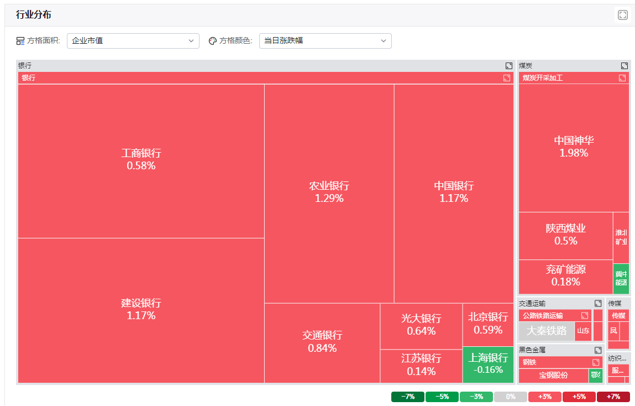Select the 陕西煤业 0.5% tile

(x=566, y=236)
